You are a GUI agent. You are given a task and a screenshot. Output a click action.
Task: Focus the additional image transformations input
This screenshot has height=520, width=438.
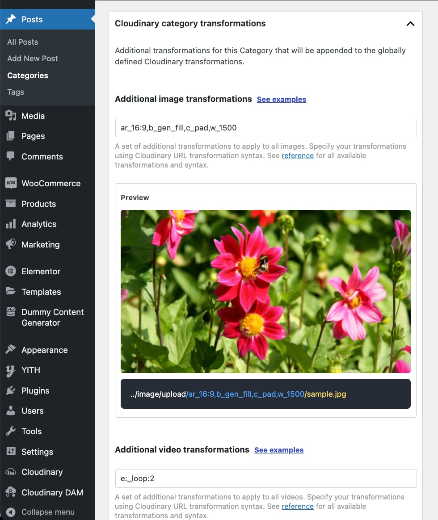pyautogui.click(x=266, y=128)
